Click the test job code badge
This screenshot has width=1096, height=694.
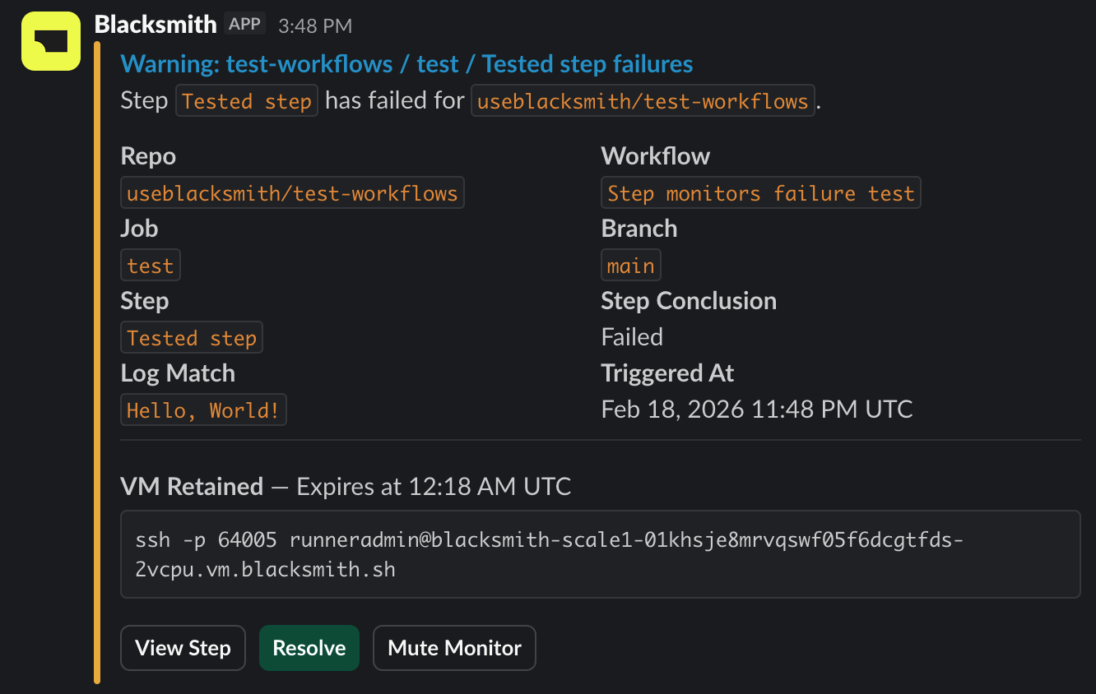150,265
